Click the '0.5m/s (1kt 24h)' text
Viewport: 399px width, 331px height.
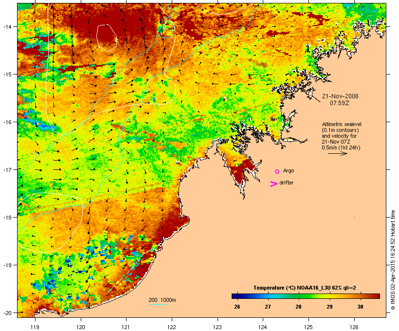pos(341,147)
